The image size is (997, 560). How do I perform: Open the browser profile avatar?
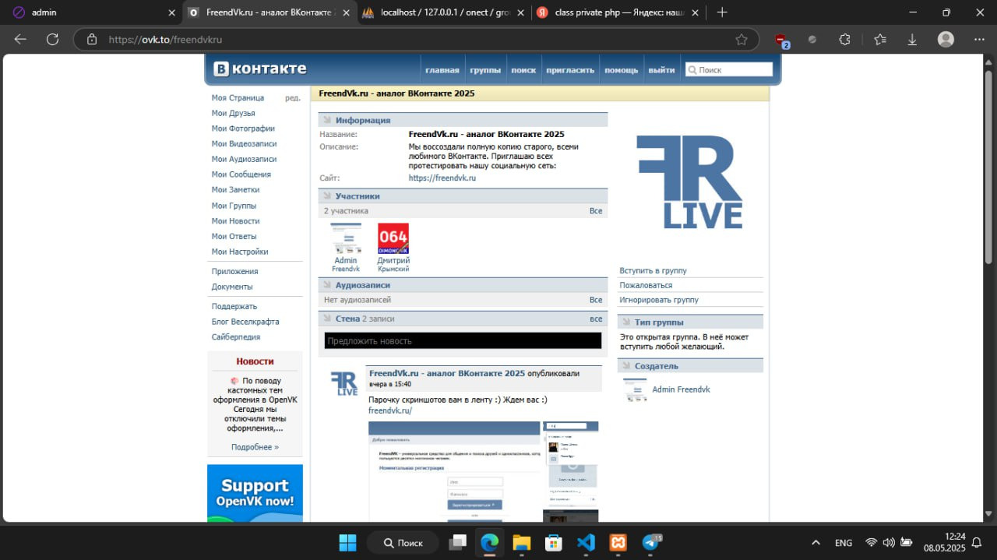click(x=946, y=39)
